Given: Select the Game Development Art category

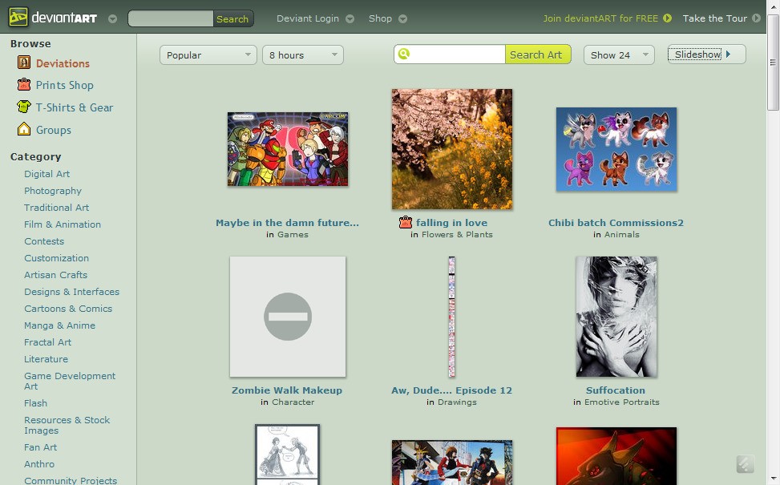Looking at the screenshot, I should [x=70, y=381].
